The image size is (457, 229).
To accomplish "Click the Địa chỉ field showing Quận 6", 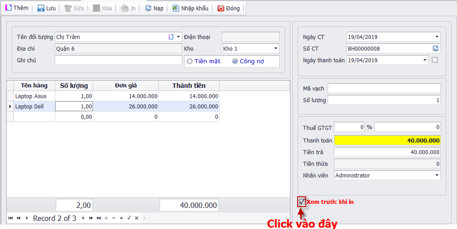I will [119, 48].
